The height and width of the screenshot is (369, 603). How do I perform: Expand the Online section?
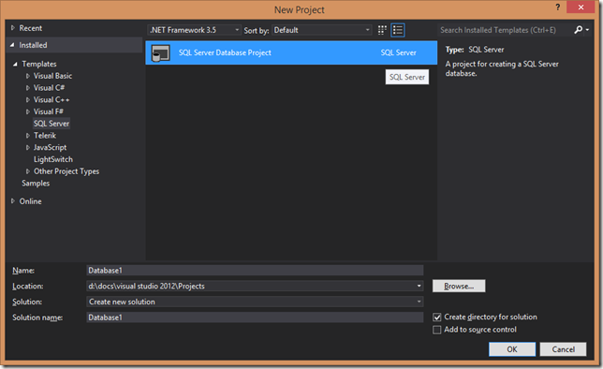(13, 201)
